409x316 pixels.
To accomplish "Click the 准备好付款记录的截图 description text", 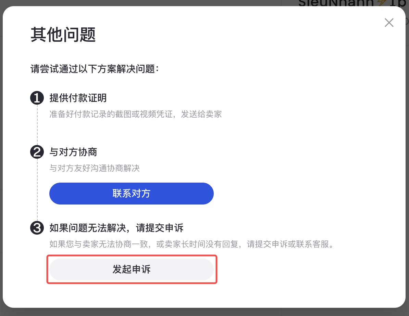I will tap(136, 114).
